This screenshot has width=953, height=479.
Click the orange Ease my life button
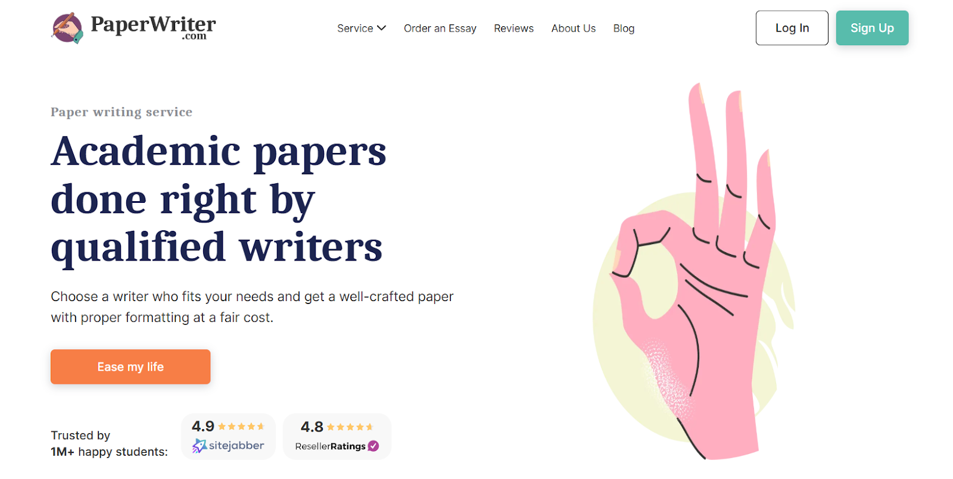130,367
